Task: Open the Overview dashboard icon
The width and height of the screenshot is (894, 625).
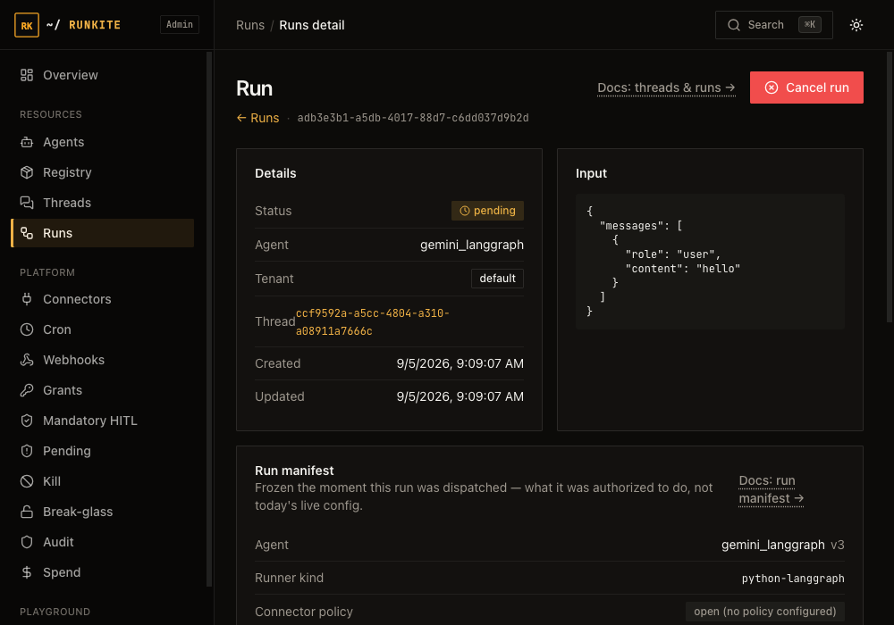Action: pyautogui.click(x=27, y=75)
